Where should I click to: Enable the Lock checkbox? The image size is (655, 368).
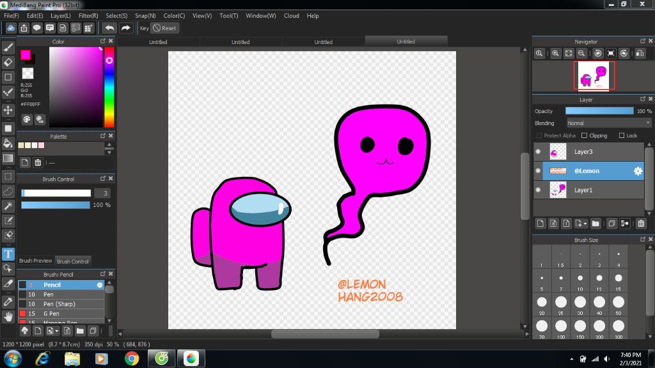pyautogui.click(x=622, y=135)
